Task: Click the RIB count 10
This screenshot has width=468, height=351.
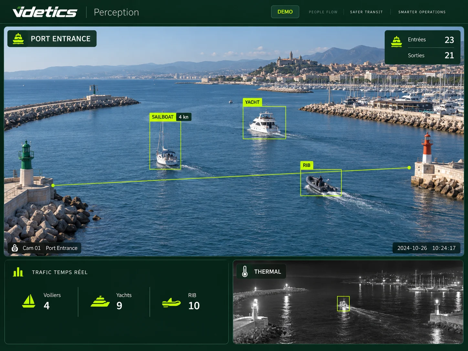Action: click(x=194, y=305)
